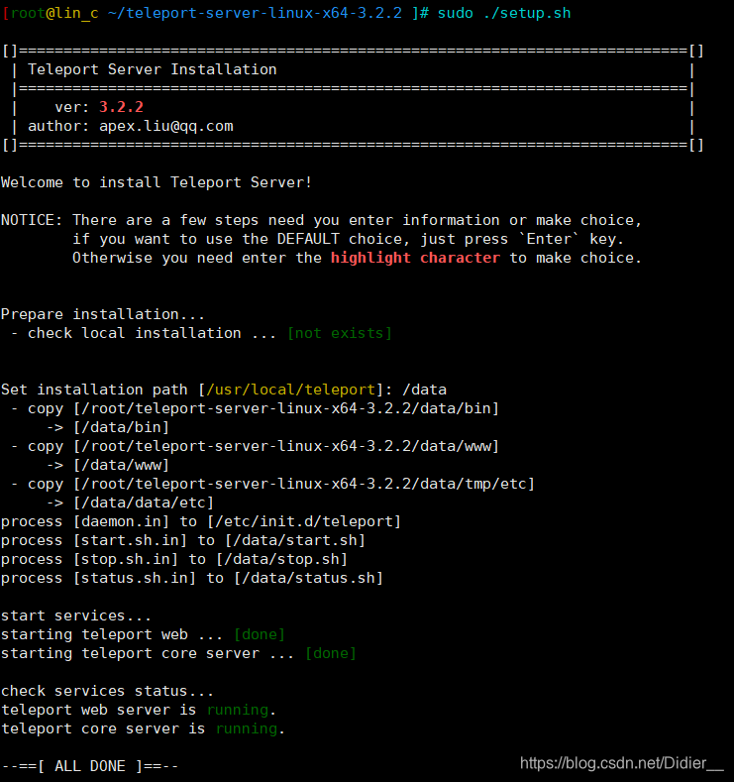This screenshot has width=734, height=782.
Task: Click 'starting teleport core server' text
Action: (x=130, y=653)
